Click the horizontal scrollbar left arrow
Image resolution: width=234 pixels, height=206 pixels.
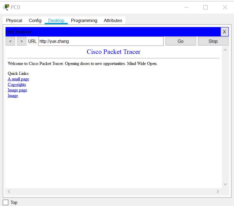9,191
